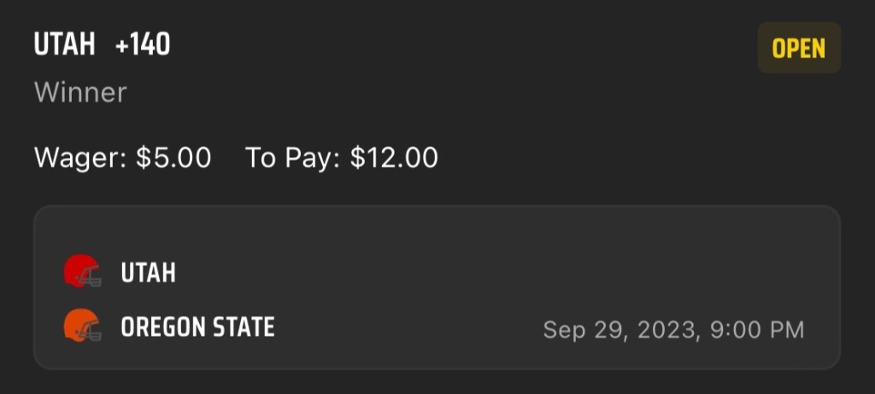Open the OREGON STATE team name
Viewport: 875px width, 394px height.
[x=197, y=326]
